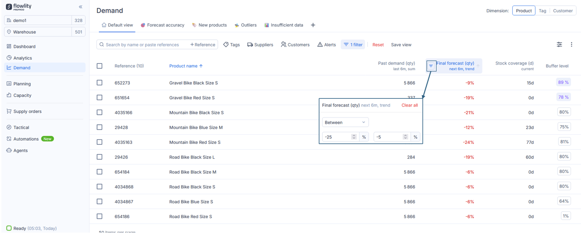Tick the checkbox for reference 654186

(x=99, y=216)
